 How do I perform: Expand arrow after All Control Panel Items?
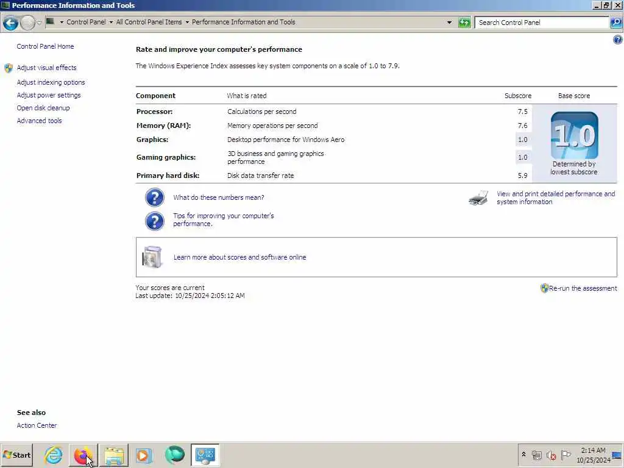click(x=187, y=23)
